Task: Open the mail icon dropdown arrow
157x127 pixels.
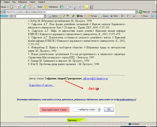Action: click(70, 7)
